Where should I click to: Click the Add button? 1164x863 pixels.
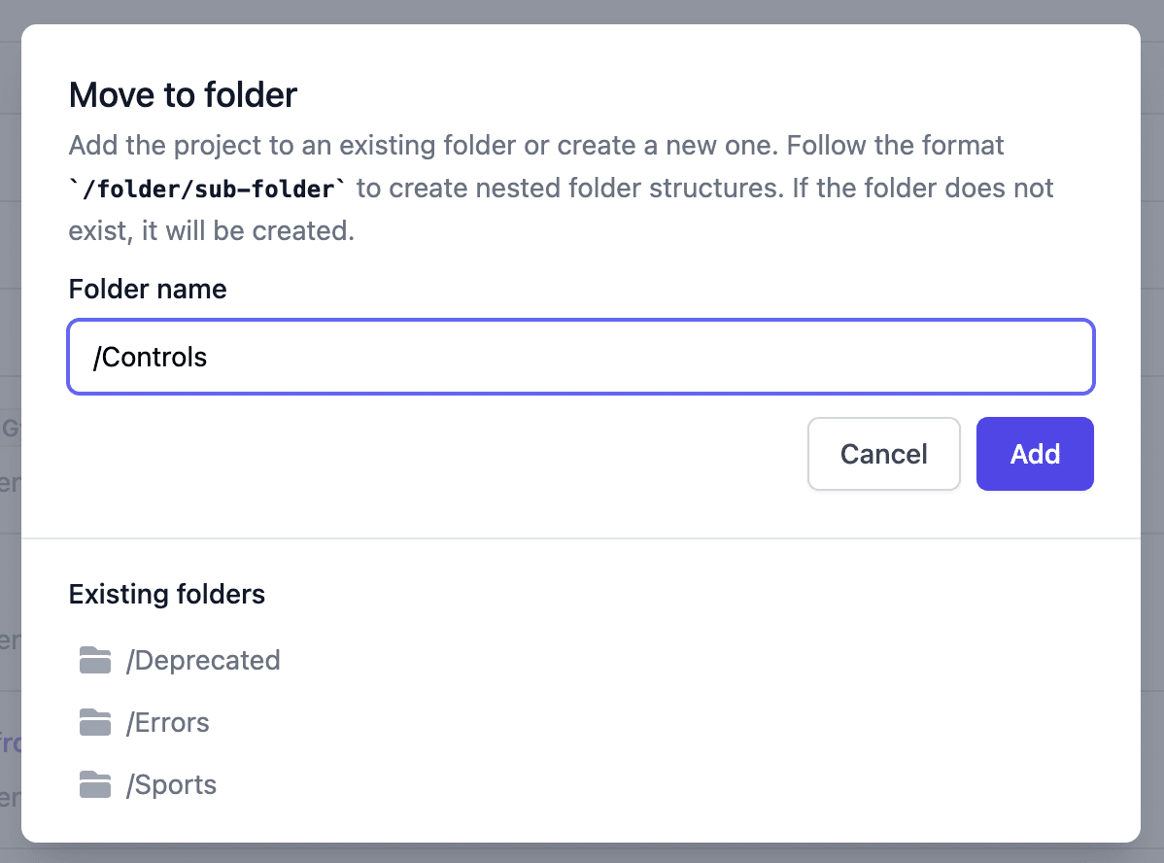1035,454
